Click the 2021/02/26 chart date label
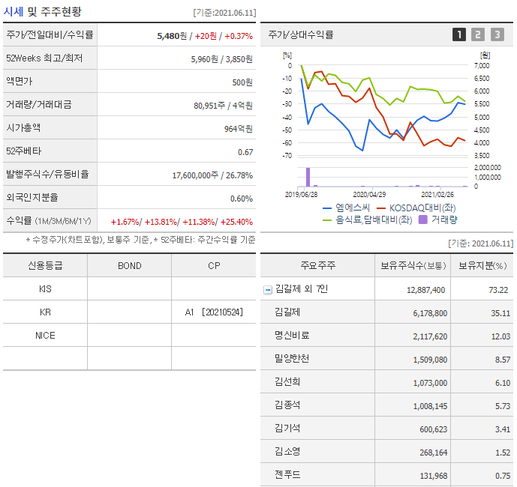Image resolution: width=517 pixels, height=487 pixels. 437,195
